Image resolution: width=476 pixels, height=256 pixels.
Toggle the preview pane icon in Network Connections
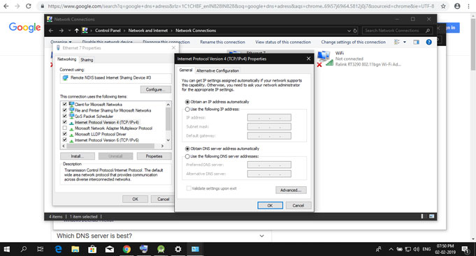coord(416,42)
